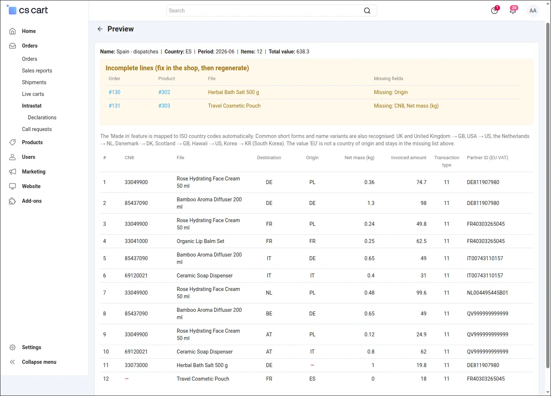Open the Orders submenu item
The image size is (551, 396).
(x=29, y=59)
